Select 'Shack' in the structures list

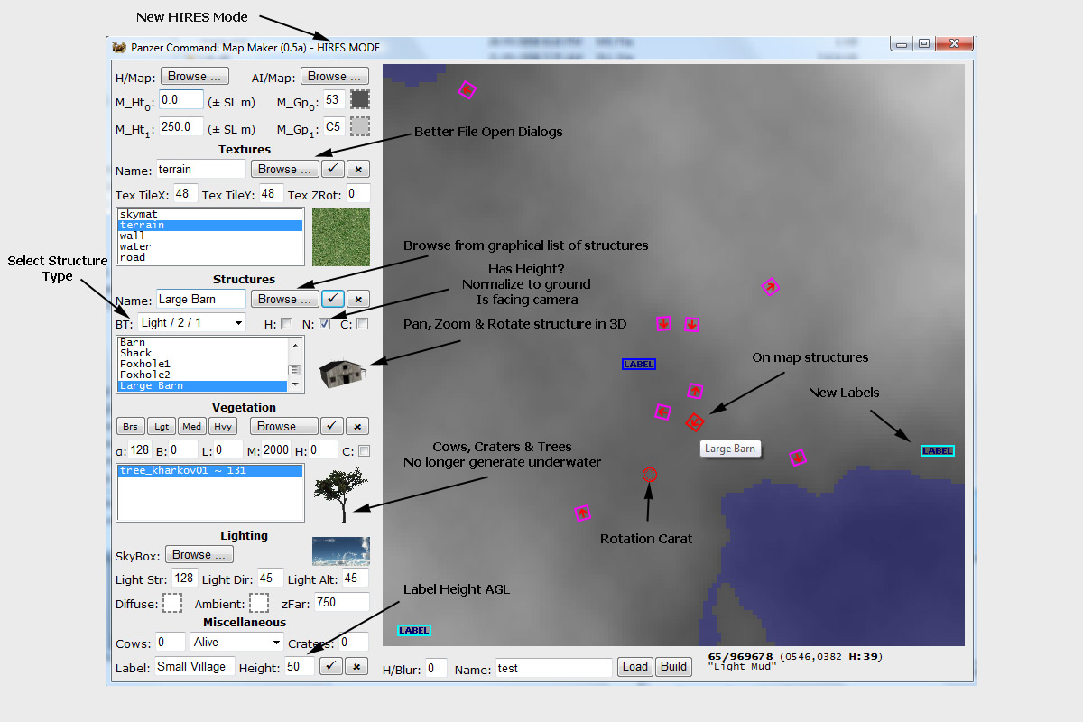coord(203,353)
